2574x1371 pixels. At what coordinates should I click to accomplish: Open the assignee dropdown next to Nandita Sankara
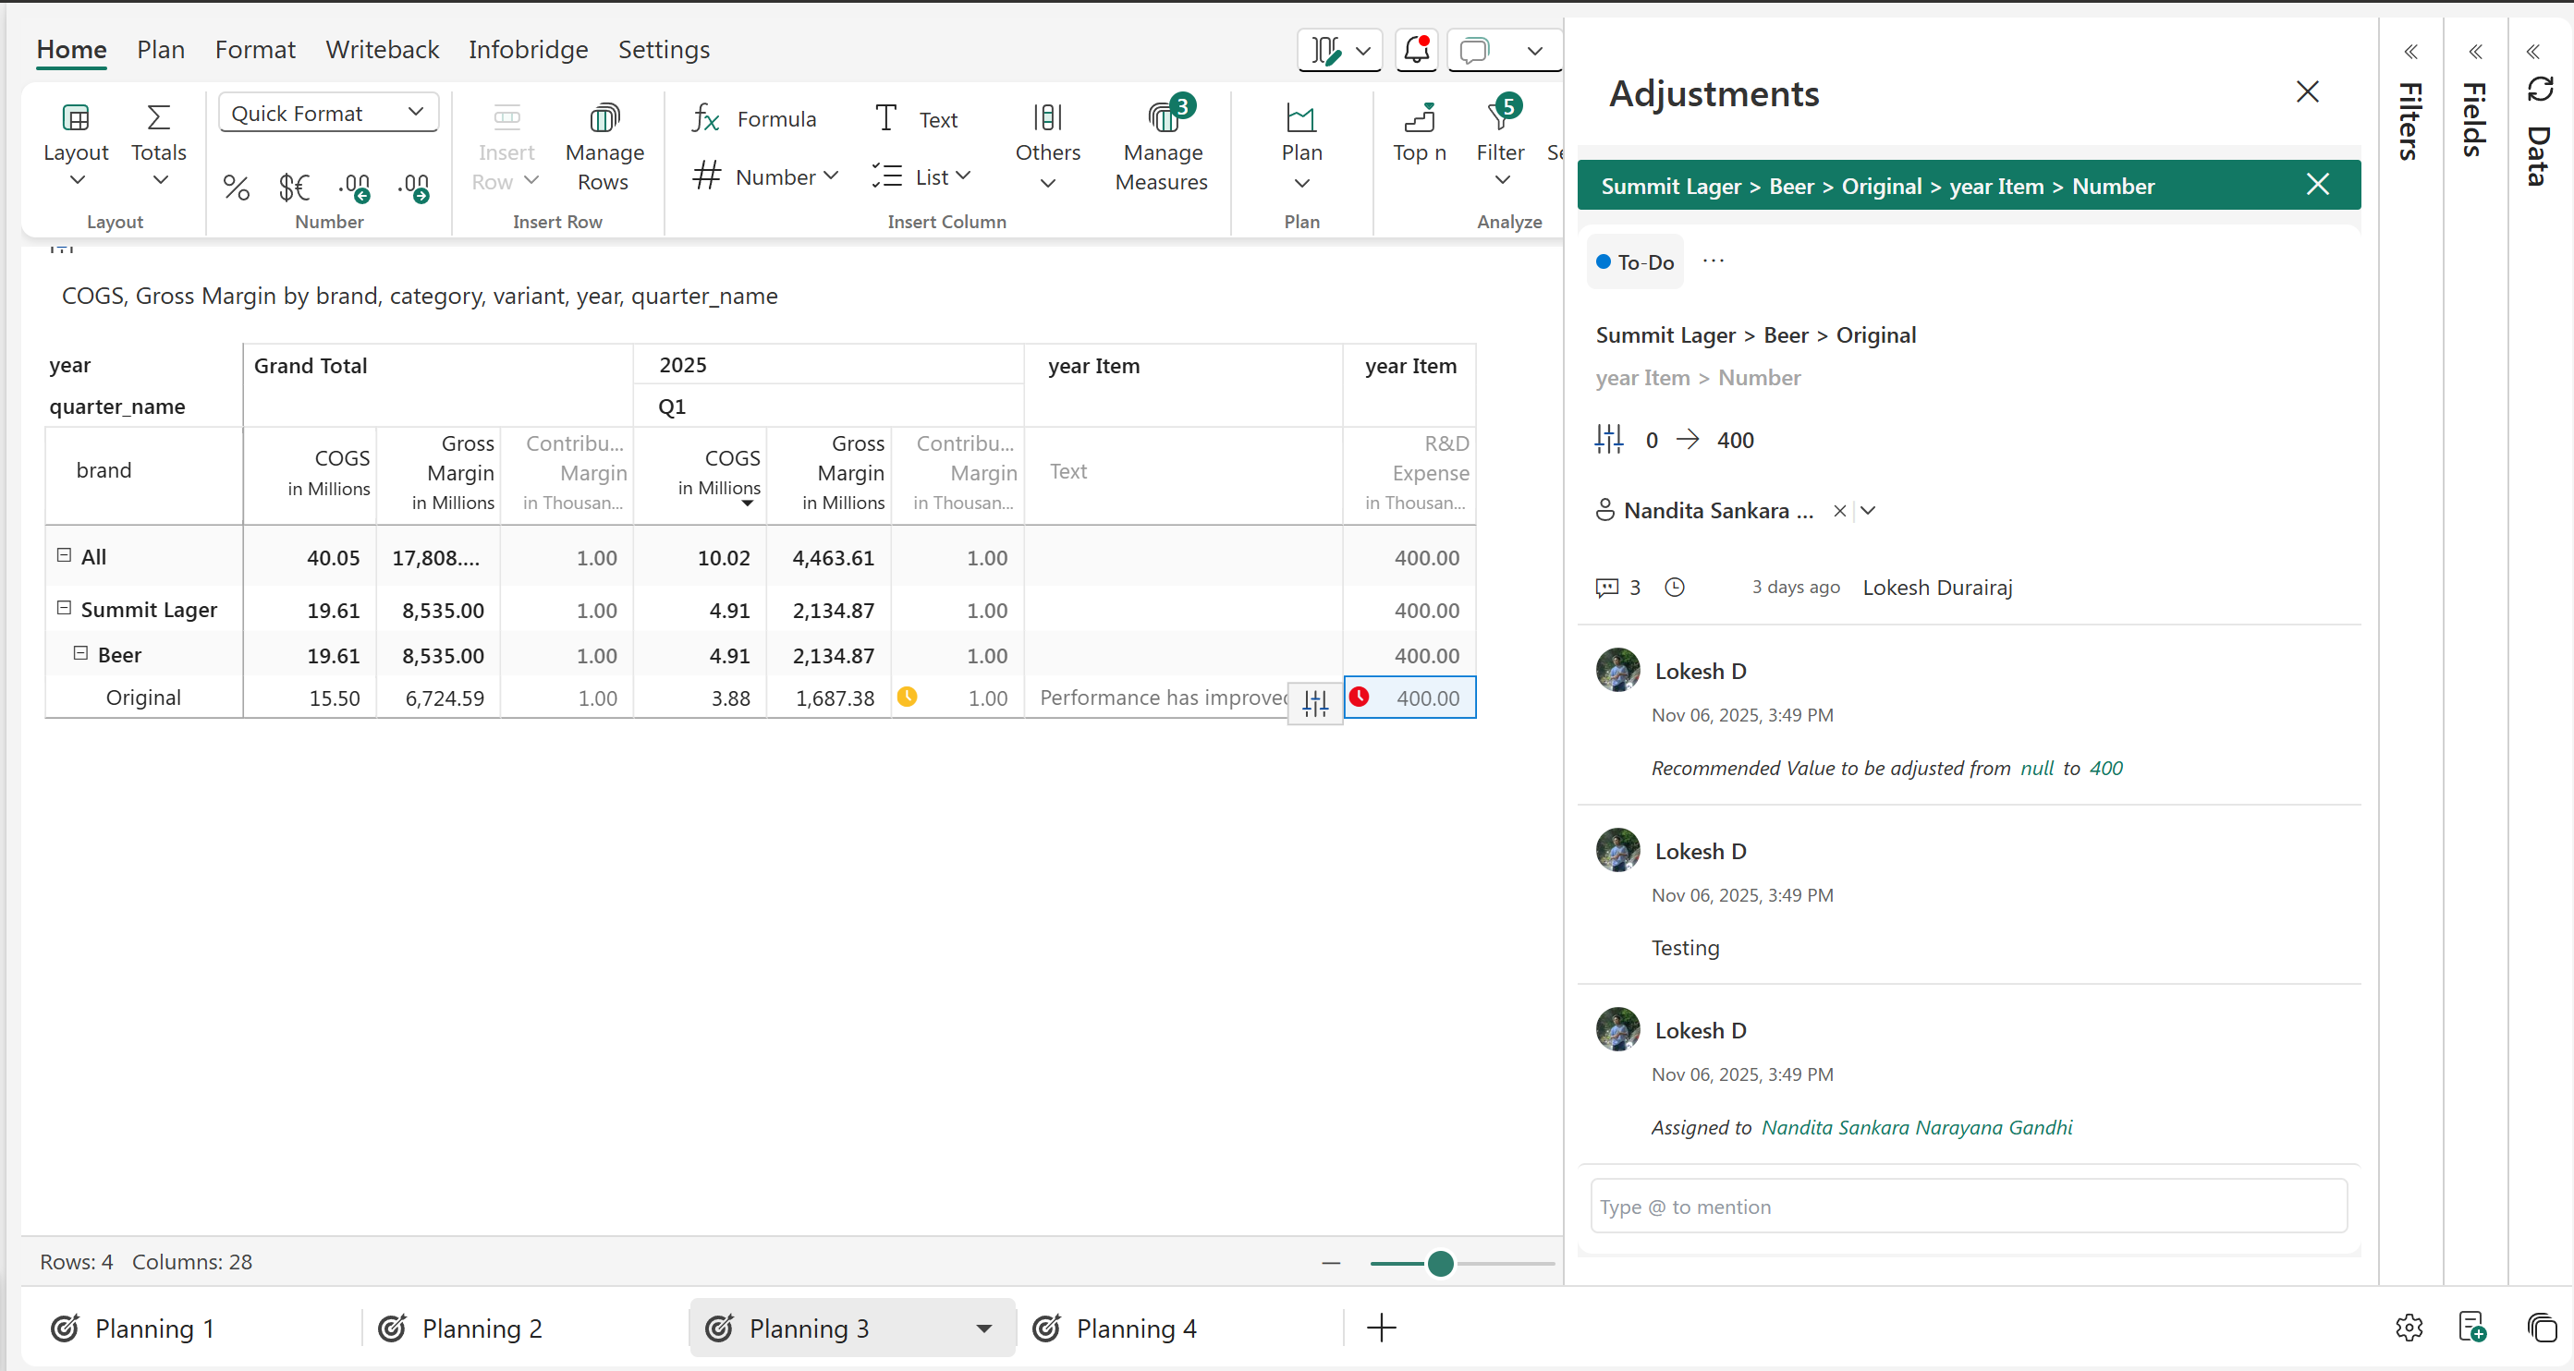tap(1868, 510)
